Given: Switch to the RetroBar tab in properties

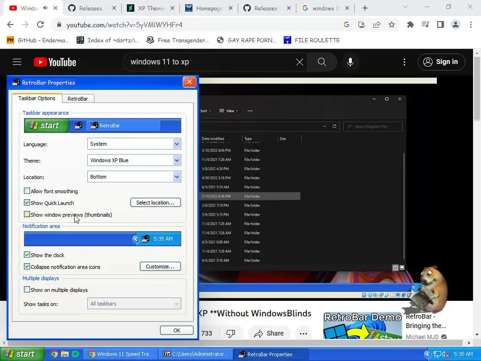Looking at the screenshot, I should click(x=78, y=99).
